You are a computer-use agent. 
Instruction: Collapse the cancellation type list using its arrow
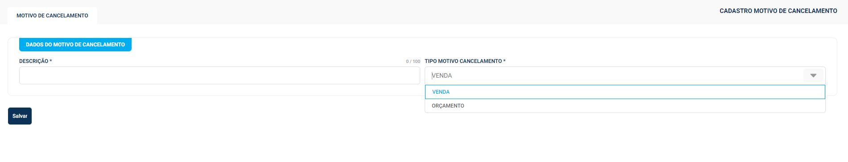click(x=813, y=75)
